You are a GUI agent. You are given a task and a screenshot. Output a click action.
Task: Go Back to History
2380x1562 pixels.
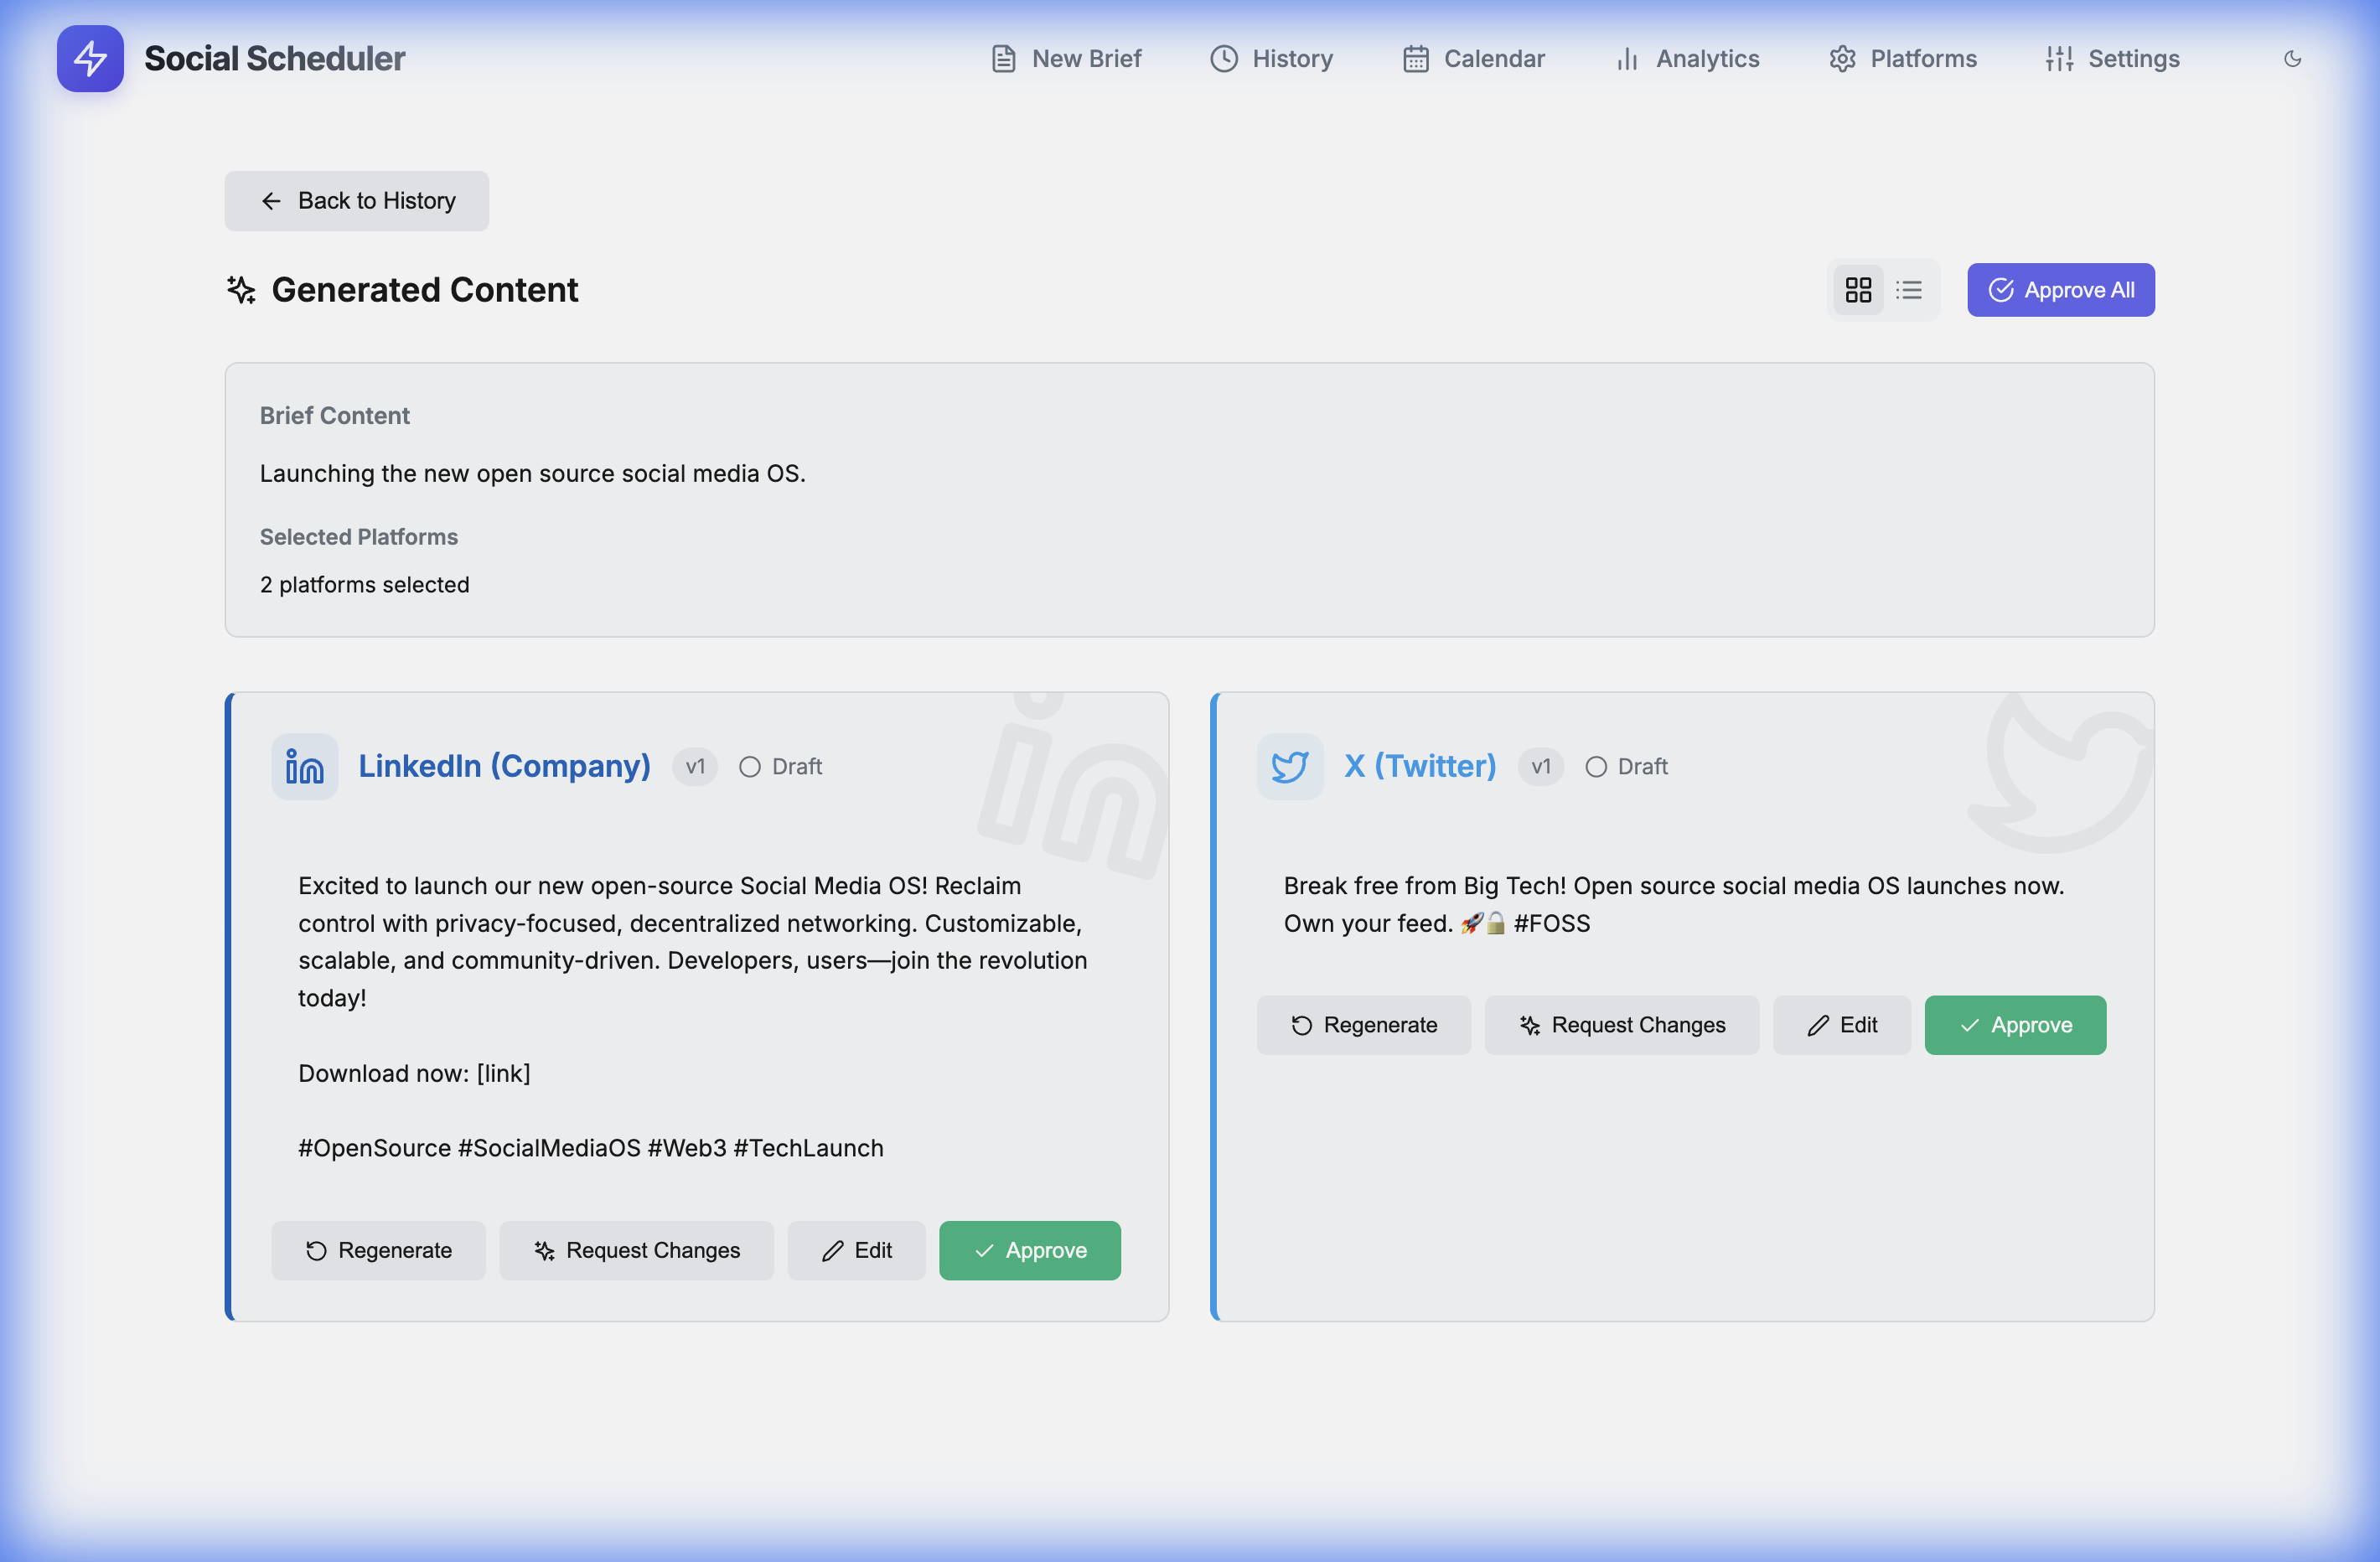tap(356, 200)
